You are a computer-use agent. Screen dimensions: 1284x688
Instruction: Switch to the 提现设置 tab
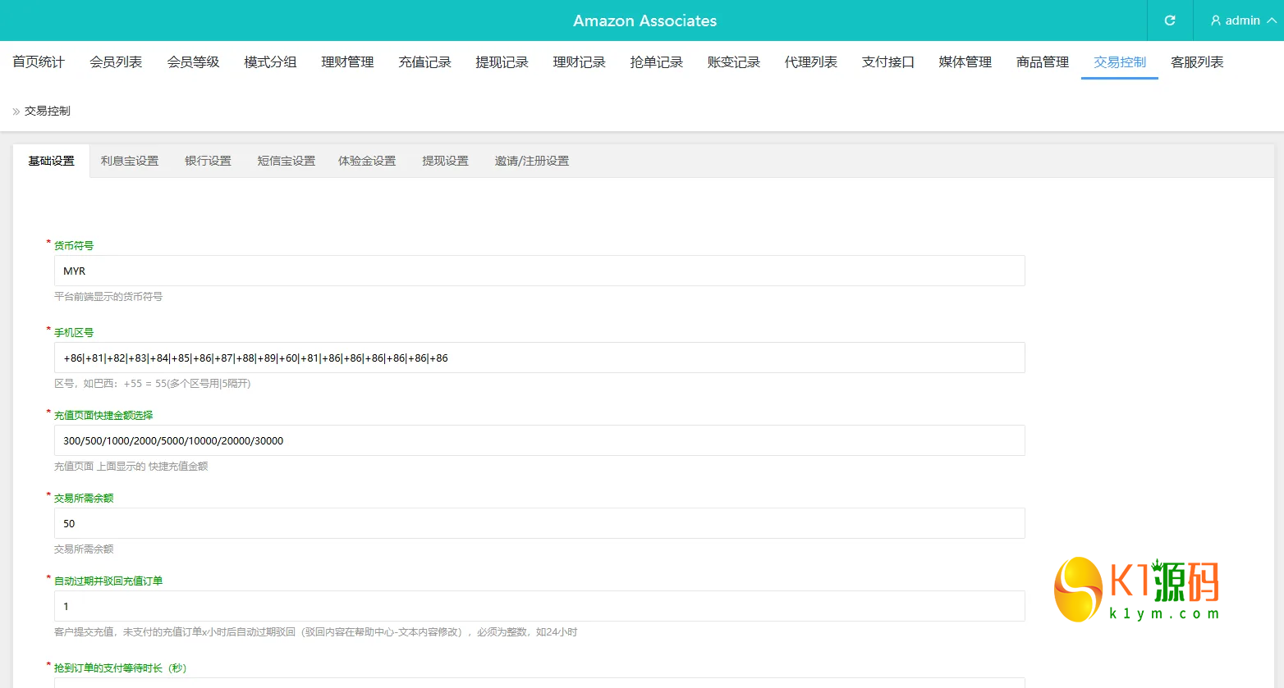tap(445, 161)
